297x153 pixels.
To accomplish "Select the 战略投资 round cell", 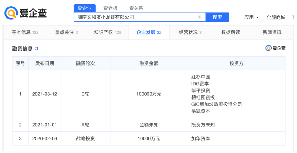I will (86, 138).
